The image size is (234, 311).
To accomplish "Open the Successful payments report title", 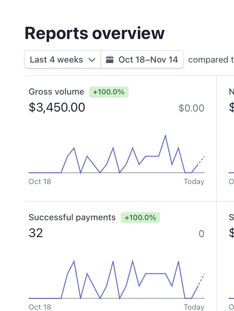I will pos(72,218).
